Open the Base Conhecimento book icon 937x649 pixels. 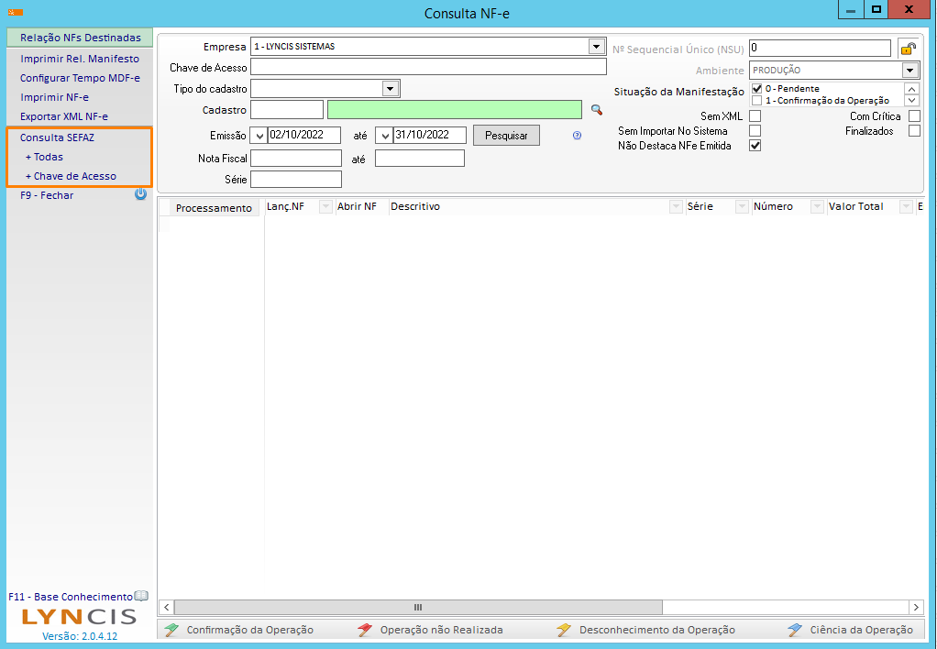coord(141,596)
